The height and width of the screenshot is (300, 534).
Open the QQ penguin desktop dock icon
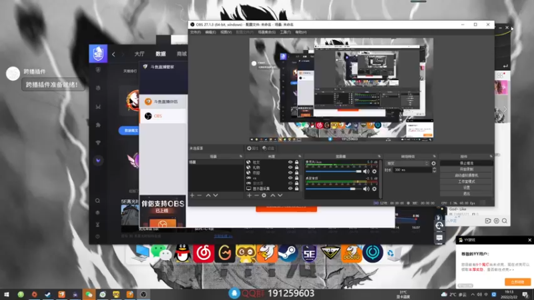[x=182, y=253]
